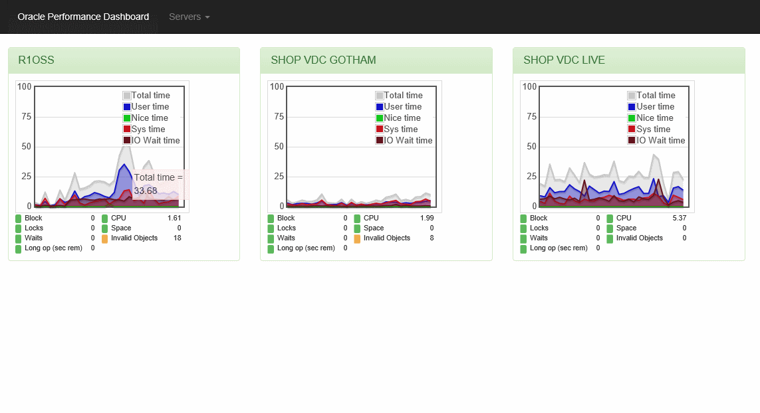Screen dimensions: 760x413
Task: Click the green Space status indicator in GOTHAM
Action: 357,228
